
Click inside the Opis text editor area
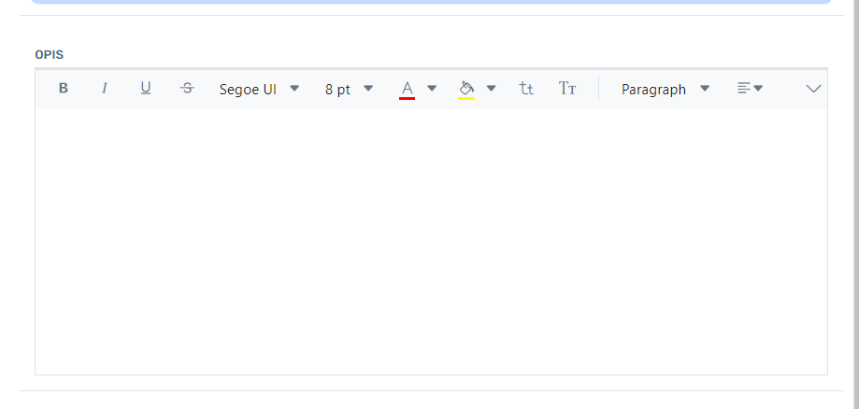pyautogui.click(x=430, y=241)
